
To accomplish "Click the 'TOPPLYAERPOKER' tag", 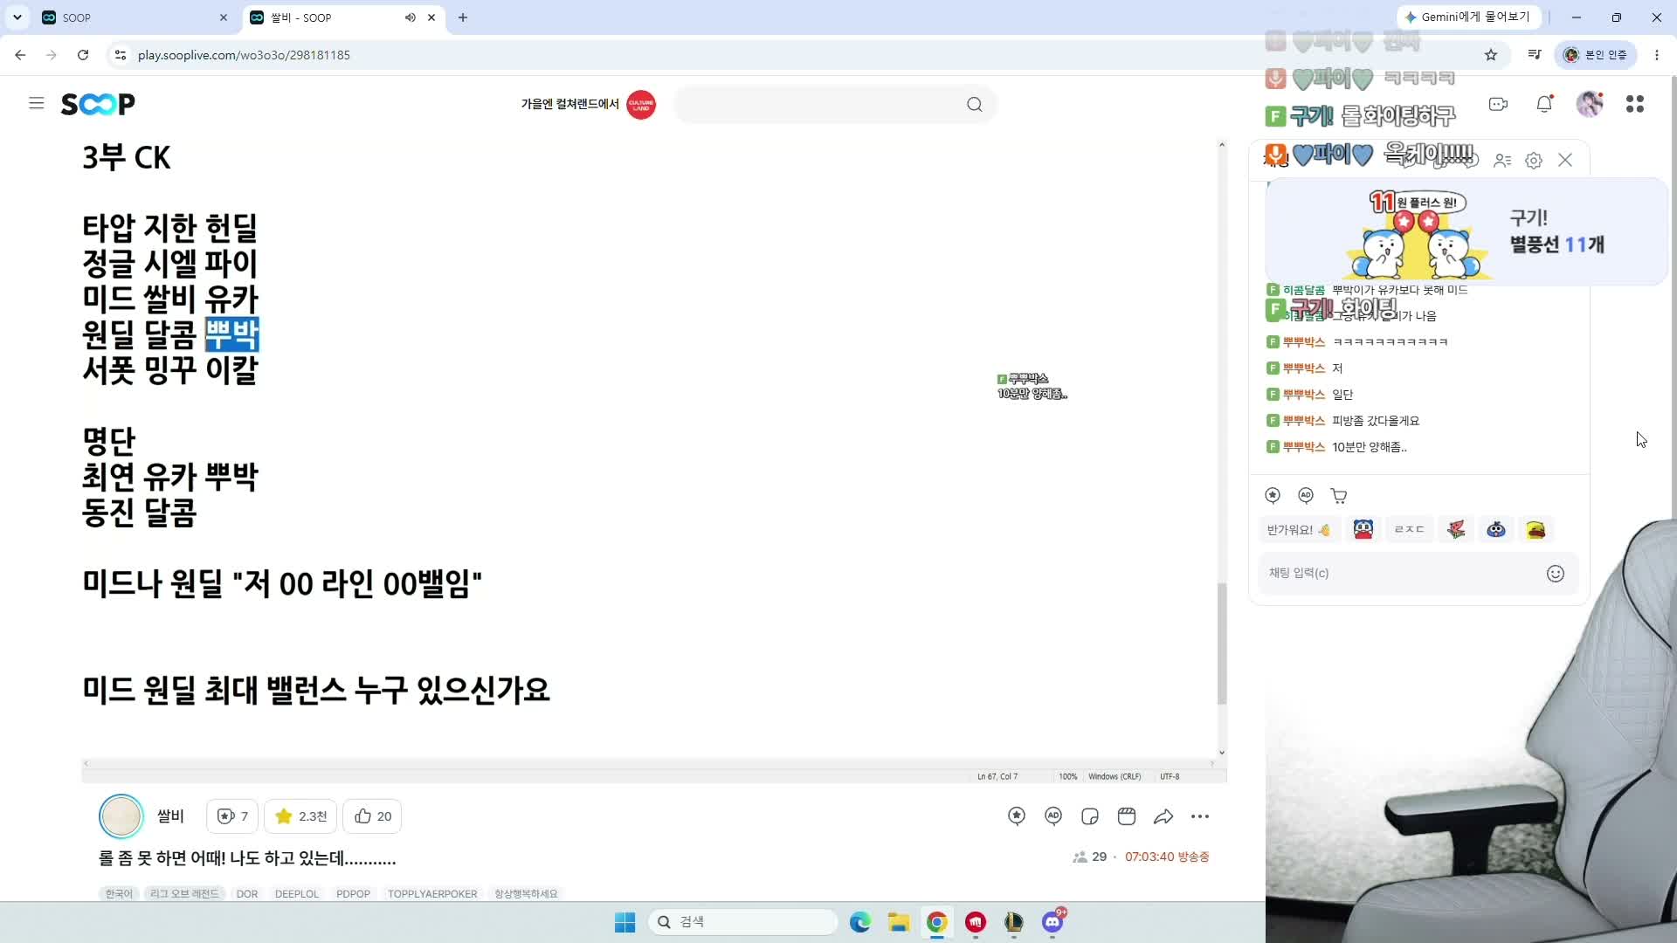I will 432,894.
